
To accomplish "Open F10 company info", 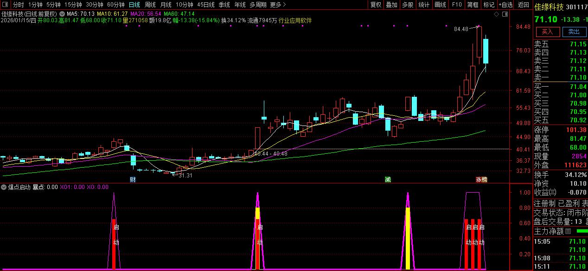I will click(x=456, y=5).
